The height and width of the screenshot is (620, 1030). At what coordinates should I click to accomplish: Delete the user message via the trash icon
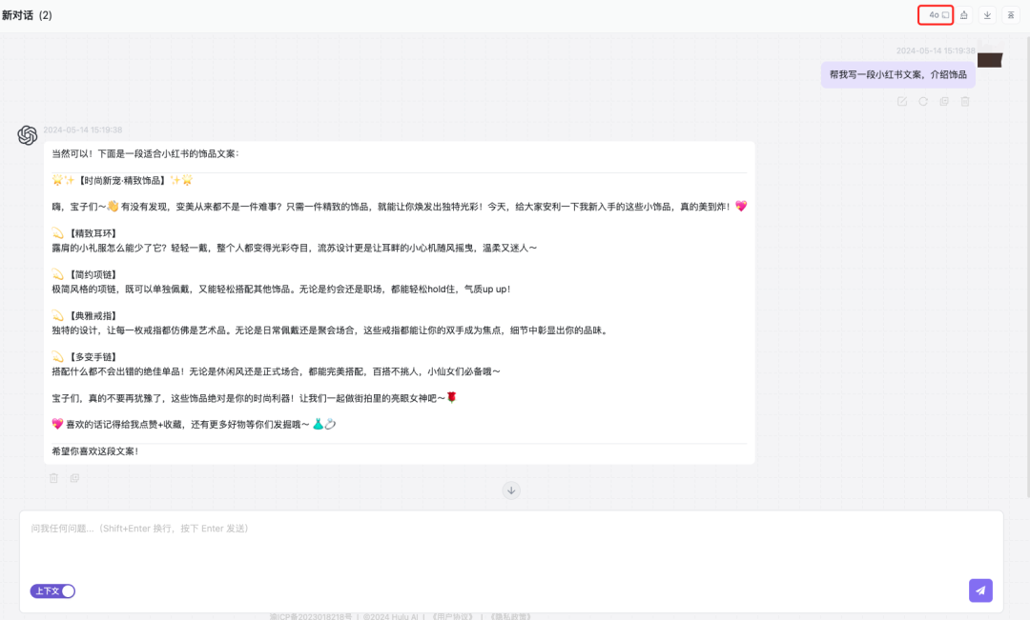tap(965, 102)
